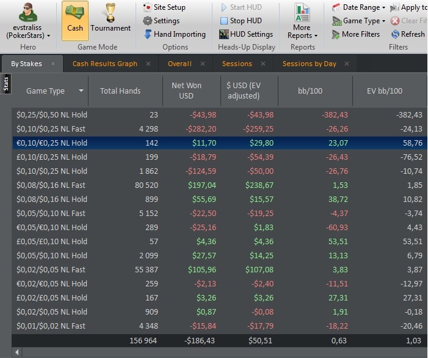Switch to Sessions by Day tab

click(309, 64)
